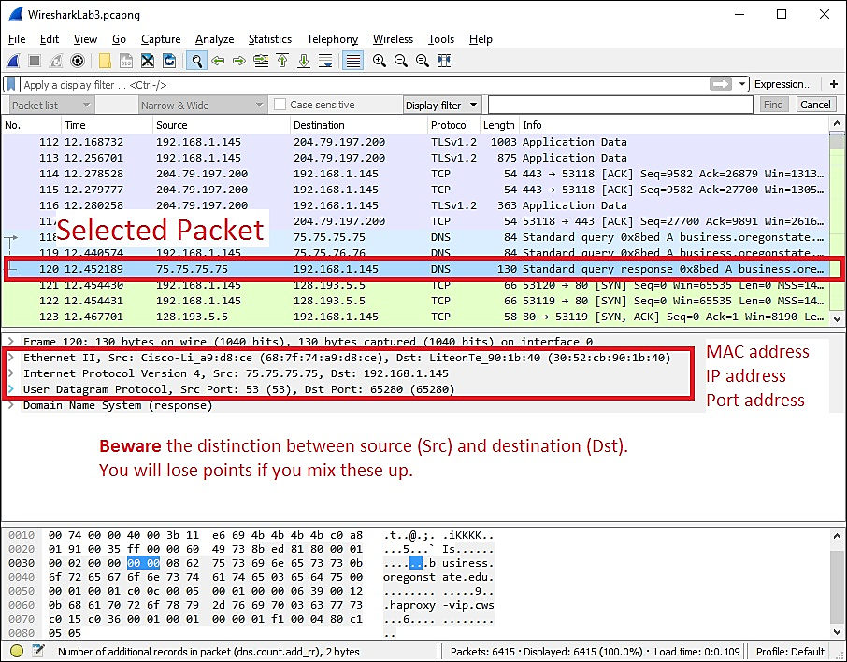
Task: Go back in packet history
Action: pos(218,61)
